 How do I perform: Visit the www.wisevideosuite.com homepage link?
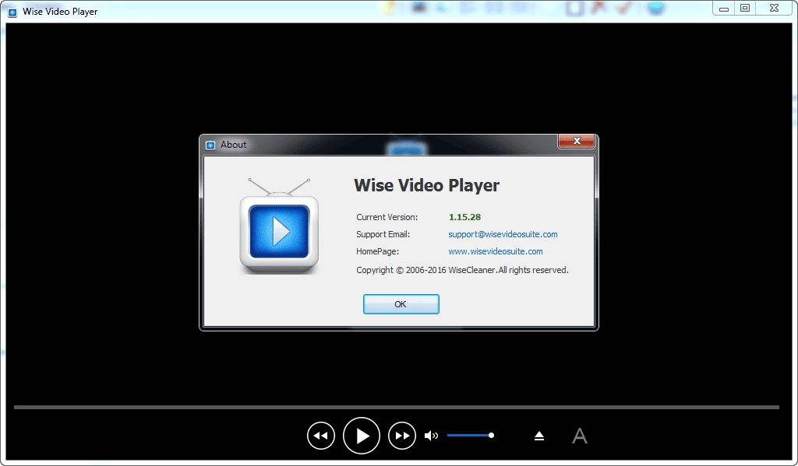pos(495,251)
